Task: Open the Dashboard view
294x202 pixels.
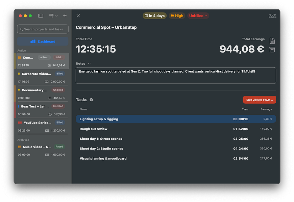Action: pos(43,41)
